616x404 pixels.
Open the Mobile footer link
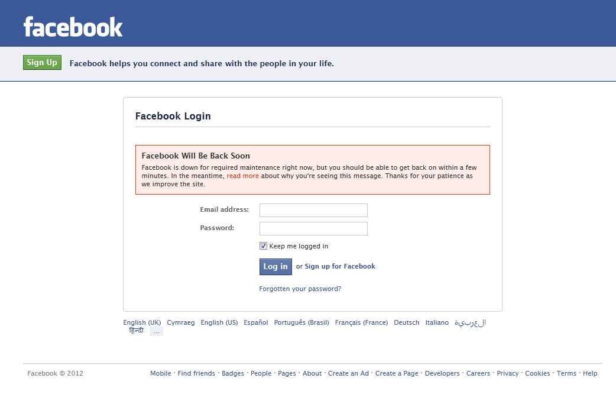point(161,373)
